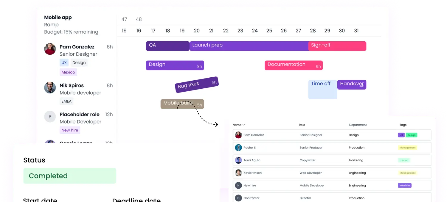This screenshot has height=202, width=447.
Task: Click the N initial icon for New hire
Action: 238,185
